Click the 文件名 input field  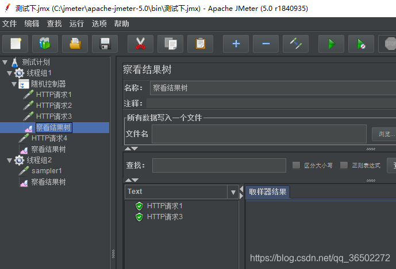click(259, 134)
